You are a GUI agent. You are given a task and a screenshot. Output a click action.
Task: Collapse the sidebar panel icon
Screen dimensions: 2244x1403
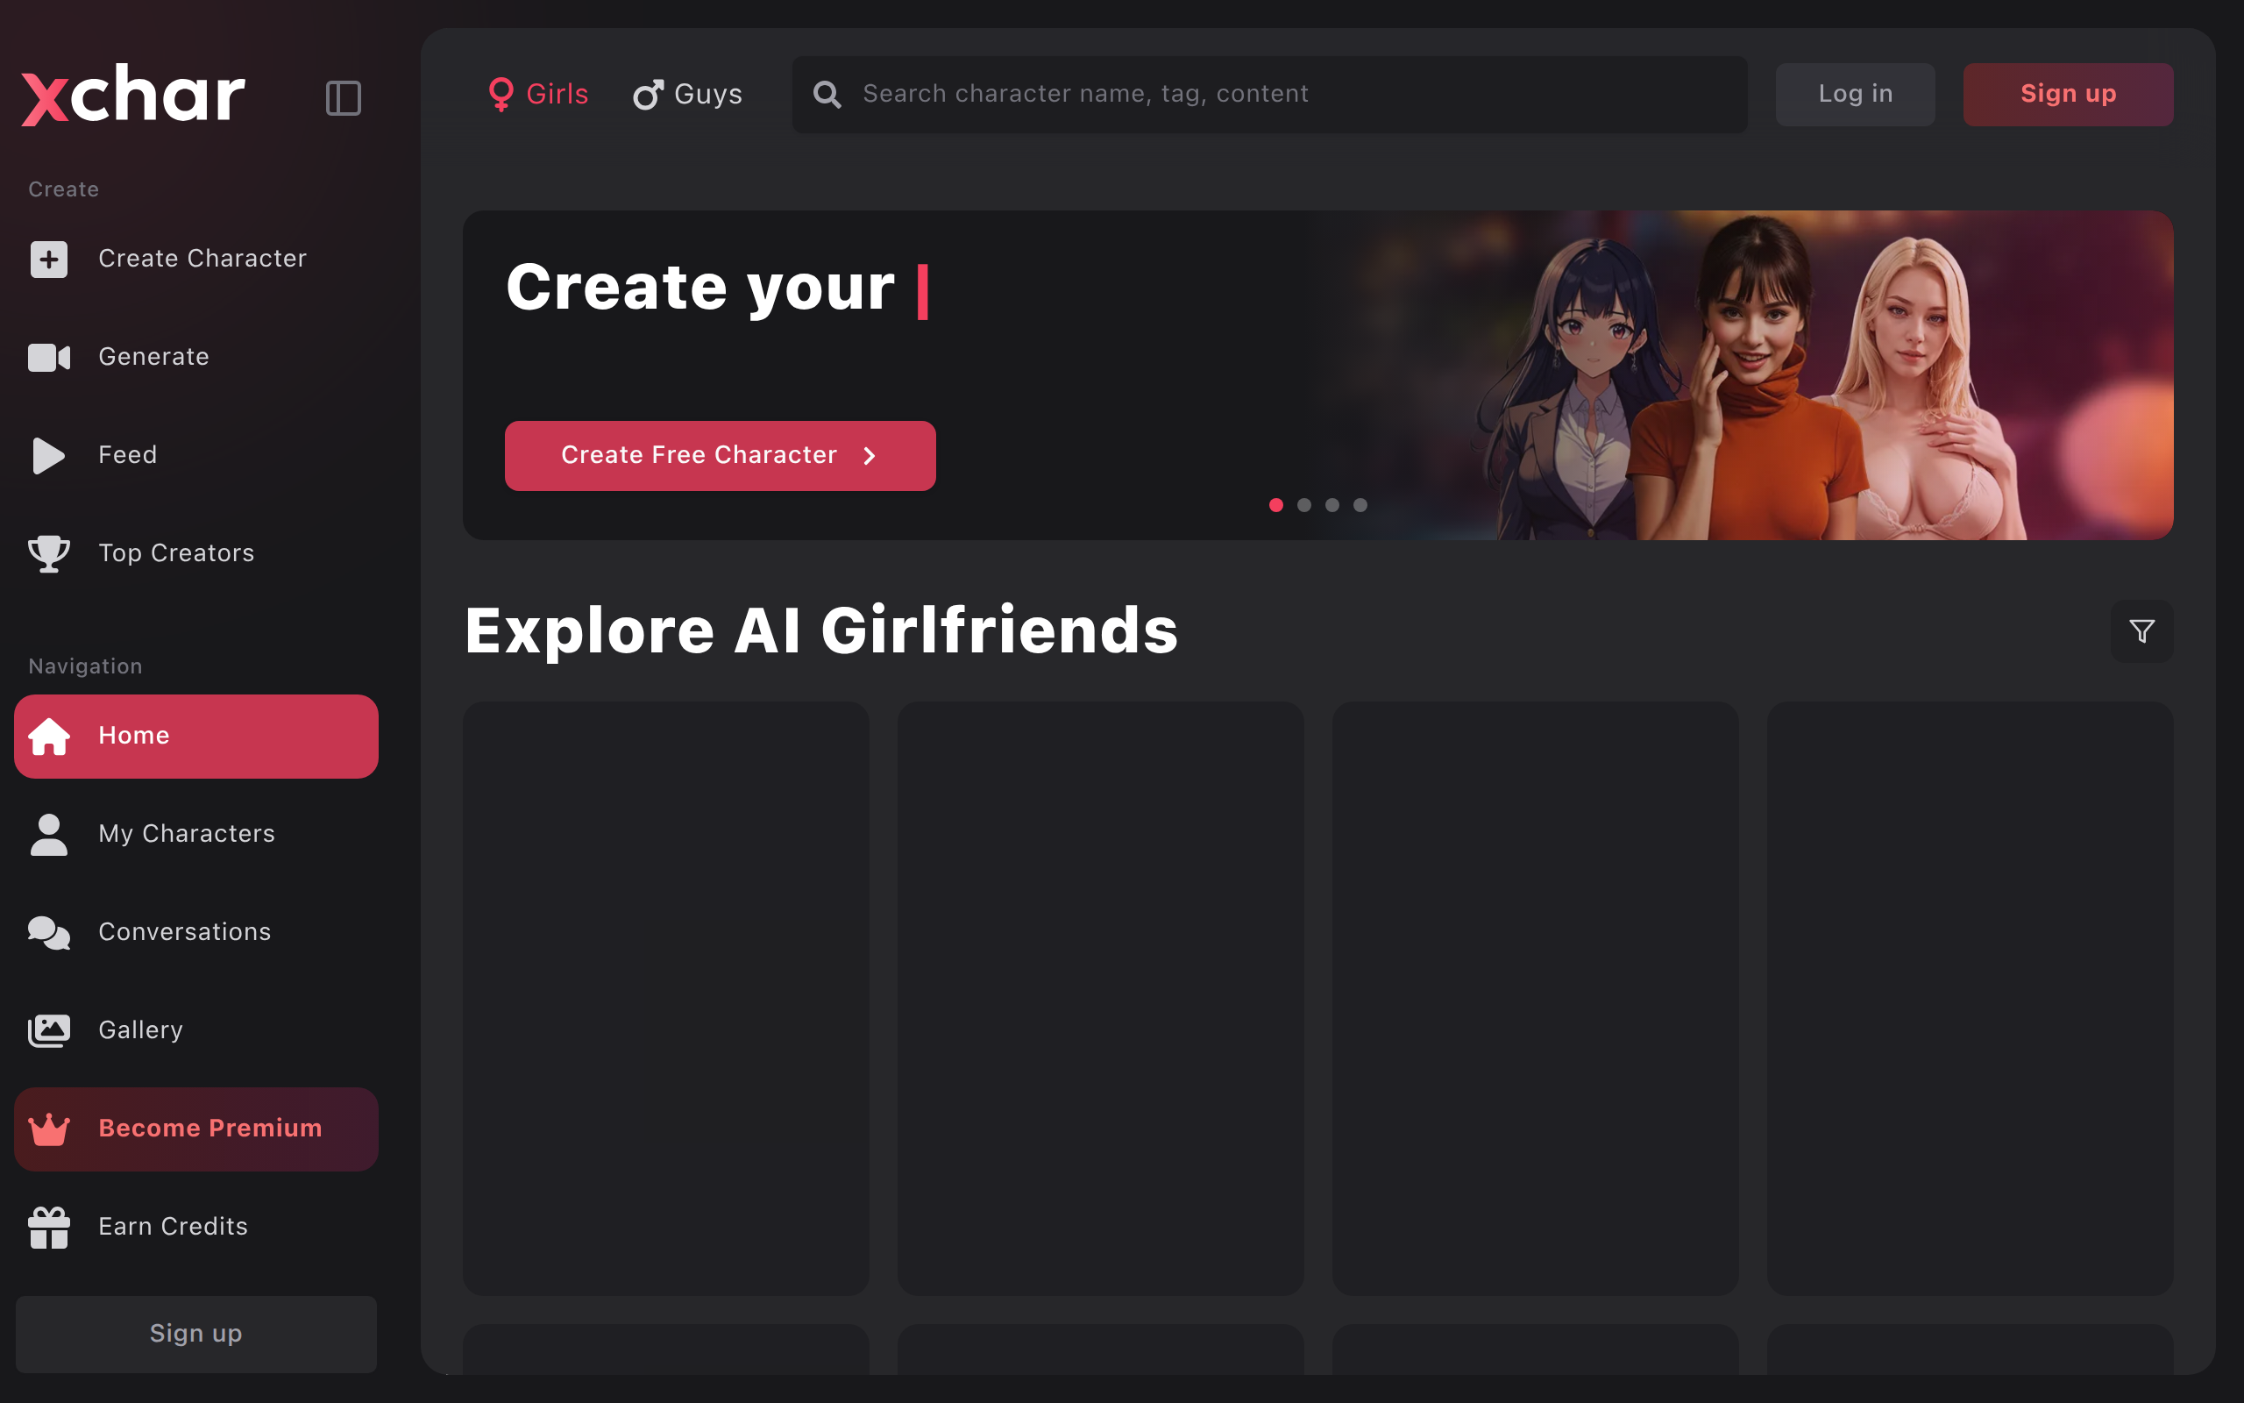pyautogui.click(x=343, y=97)
